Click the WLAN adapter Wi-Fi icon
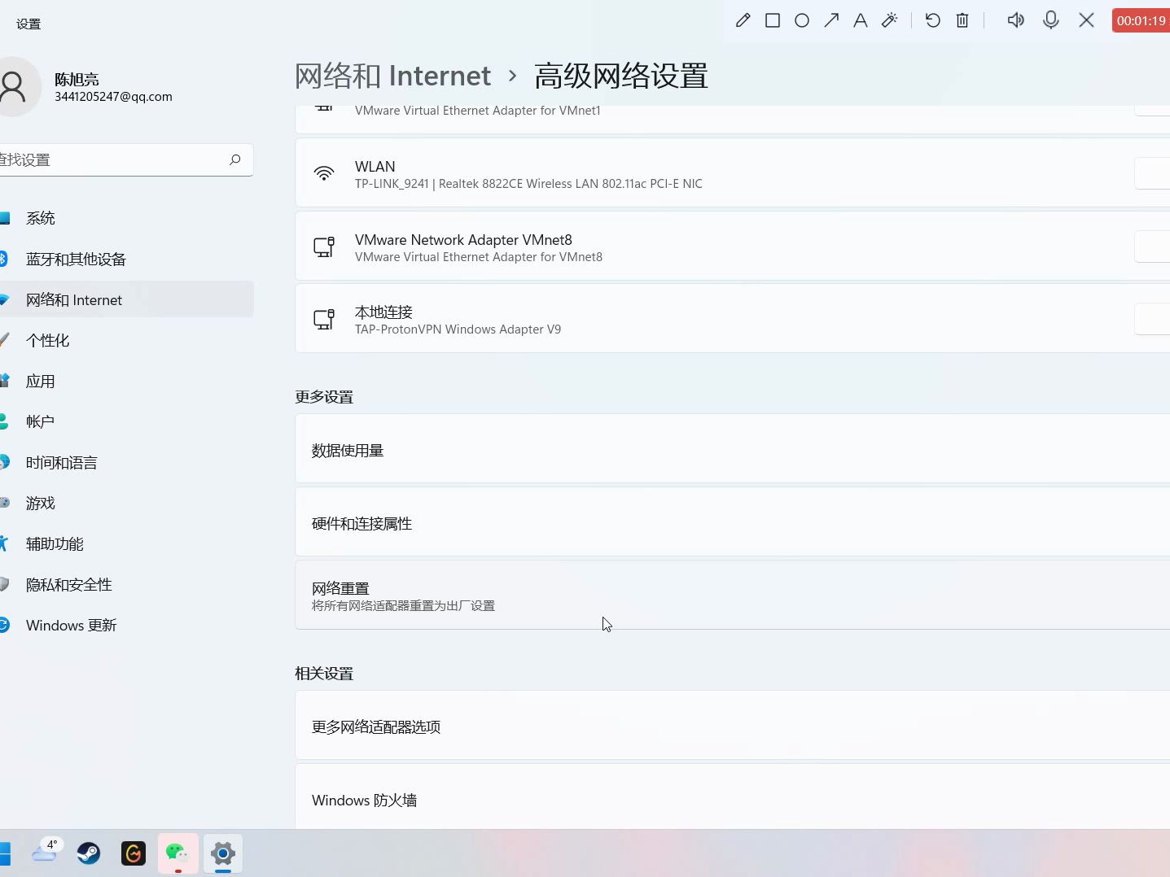 [324, 173]
